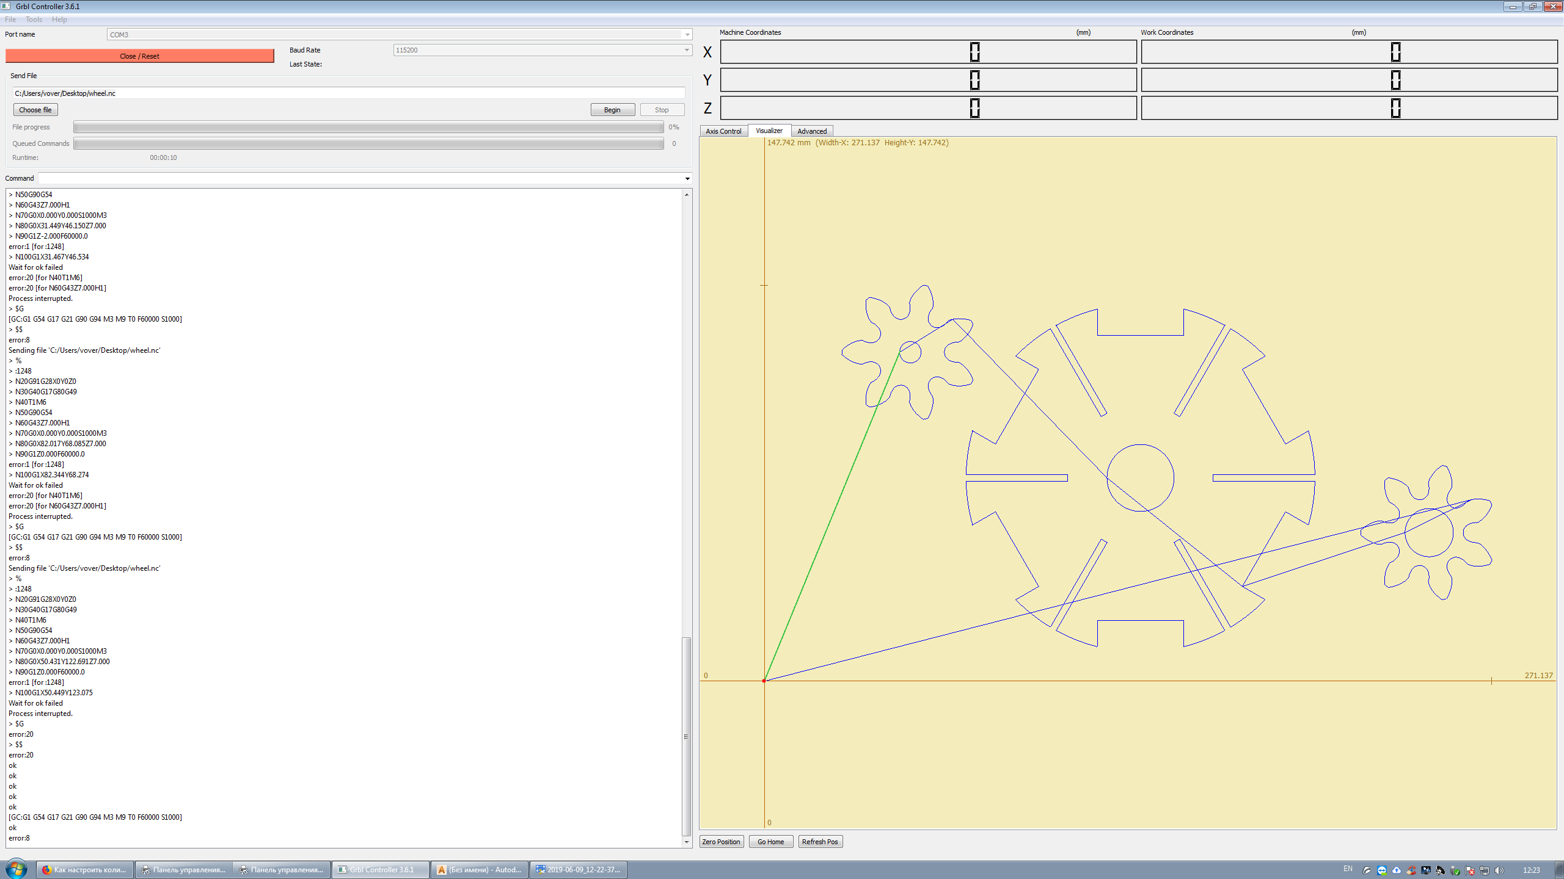Screen dimensions: 1564x879
Task: Click the EN language indicator
Action: (1348, 869)
